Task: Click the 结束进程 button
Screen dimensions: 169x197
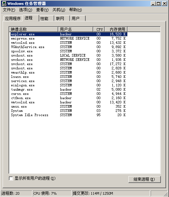Action: pyautogui.click(x=144, y=179)
